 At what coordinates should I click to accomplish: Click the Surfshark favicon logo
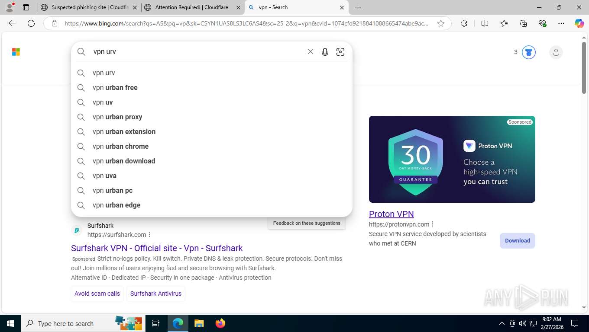[x=77, y=230]
